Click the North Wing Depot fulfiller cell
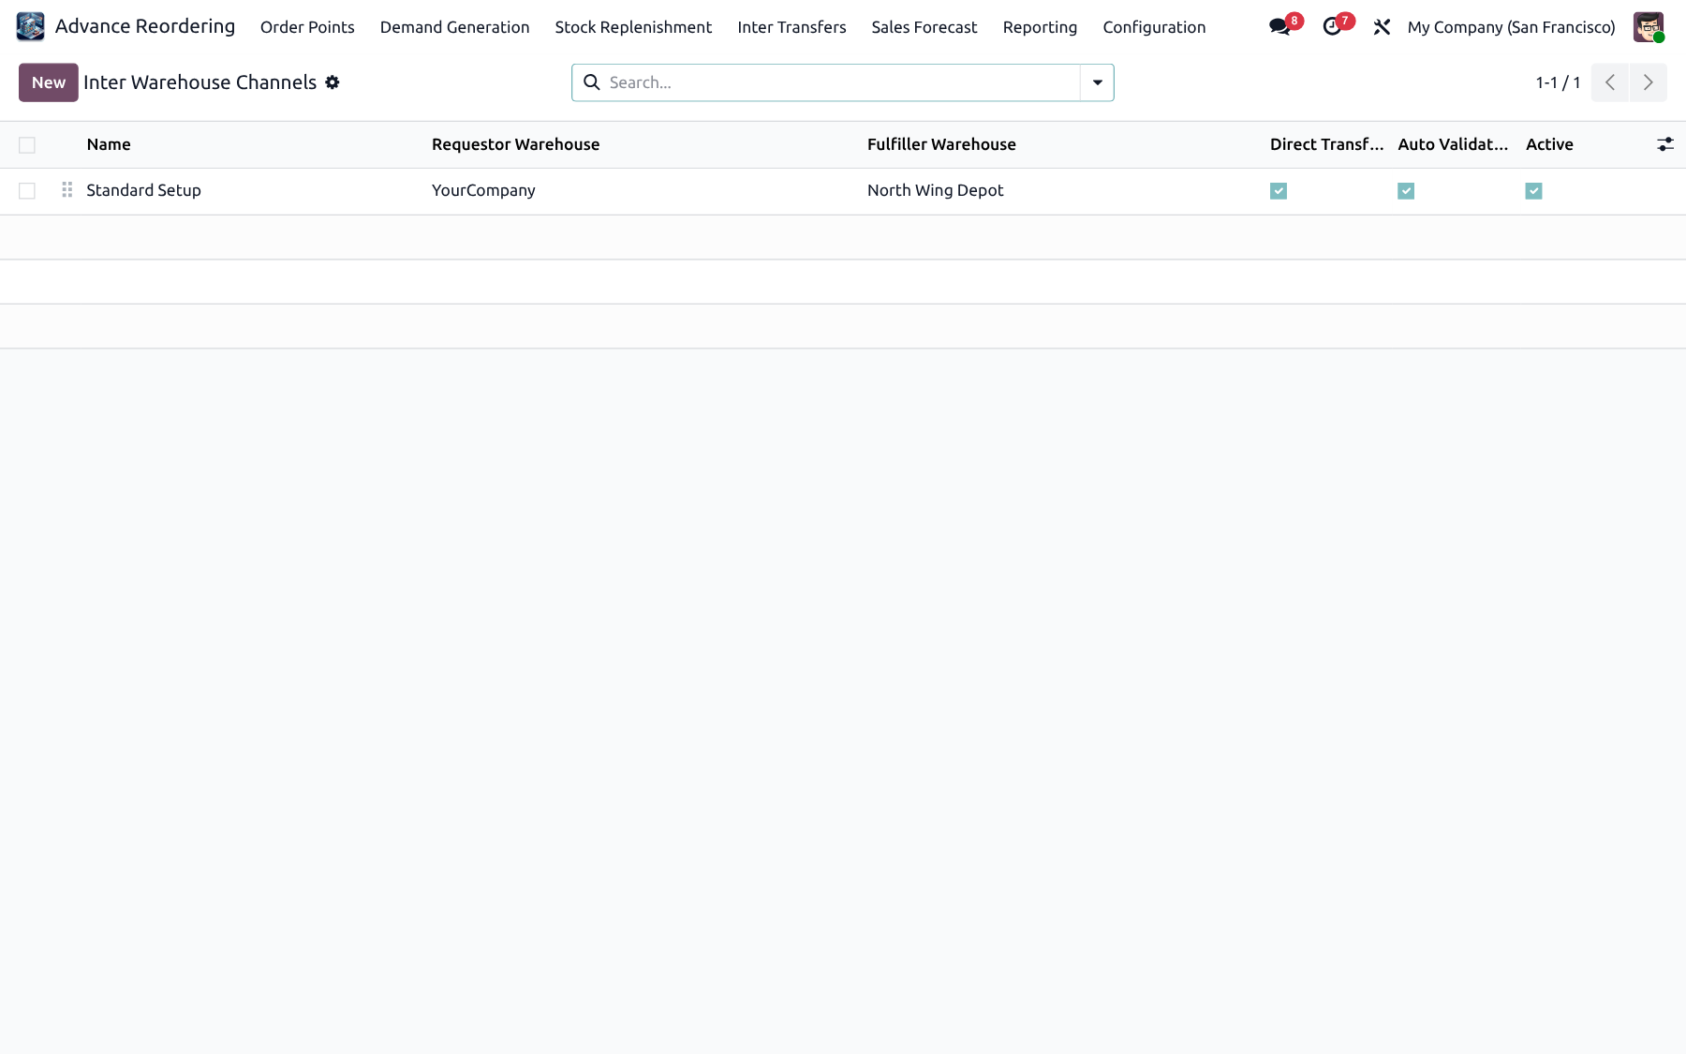The image size is (1686, 1054). [x=935, y=190]
